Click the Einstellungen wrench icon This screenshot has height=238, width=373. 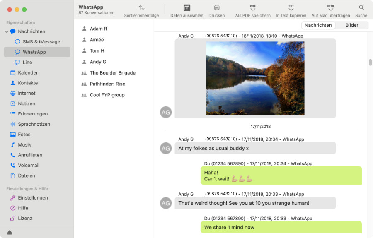(x=13, y=197)
